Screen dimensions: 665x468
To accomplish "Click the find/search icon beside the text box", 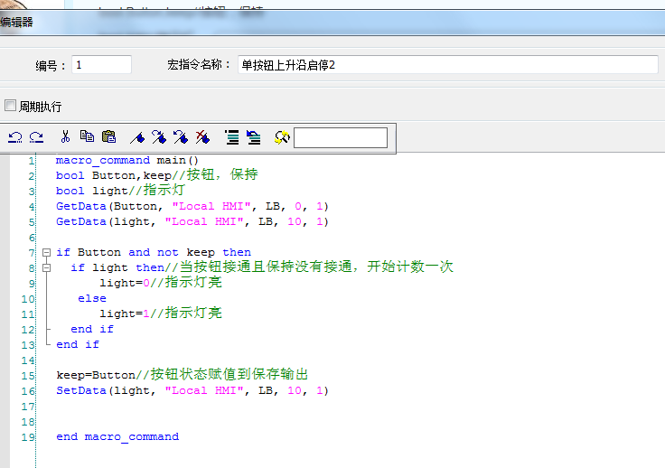I will tap(282, 137).
